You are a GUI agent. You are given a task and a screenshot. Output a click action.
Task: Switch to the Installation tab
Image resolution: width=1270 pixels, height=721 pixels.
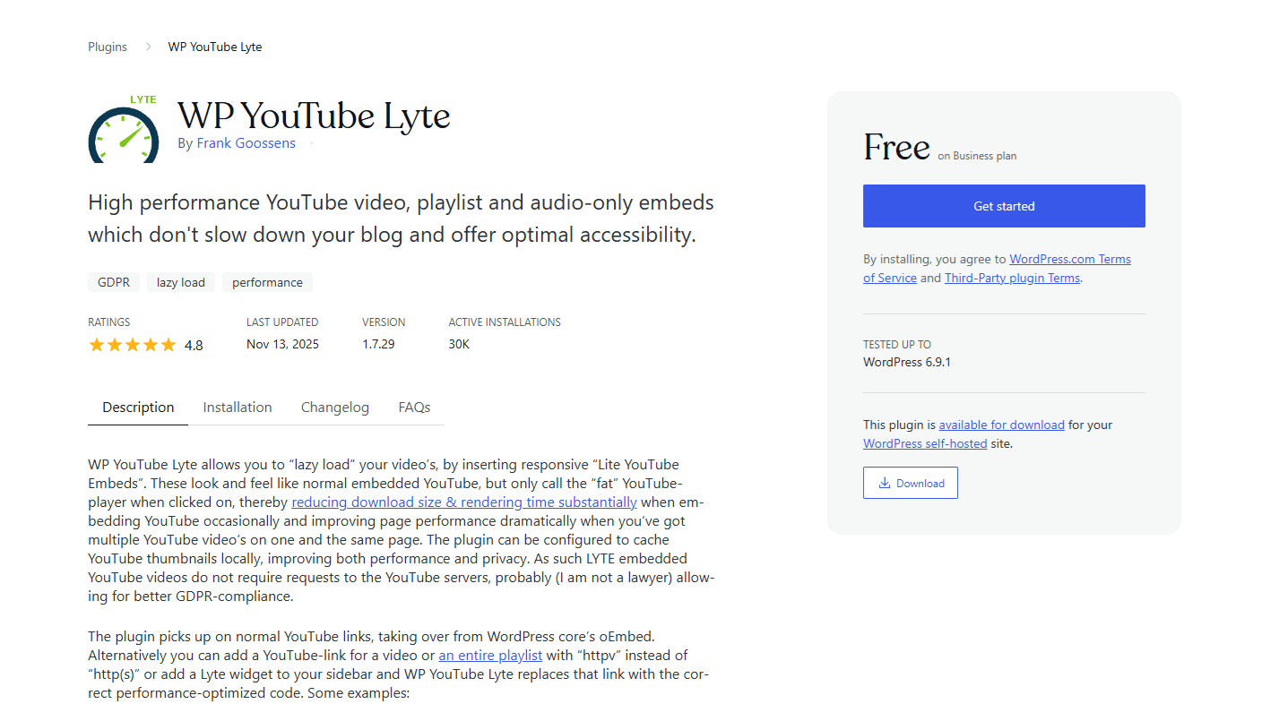click(237, 407)
